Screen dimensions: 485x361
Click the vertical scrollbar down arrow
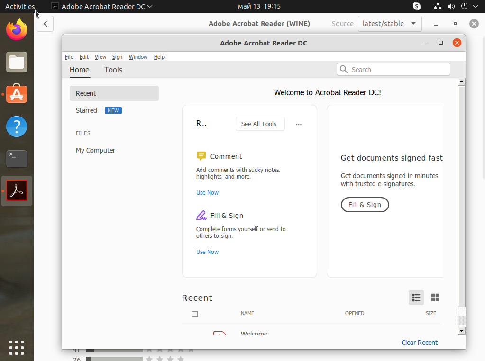click(x=461, y=331)
